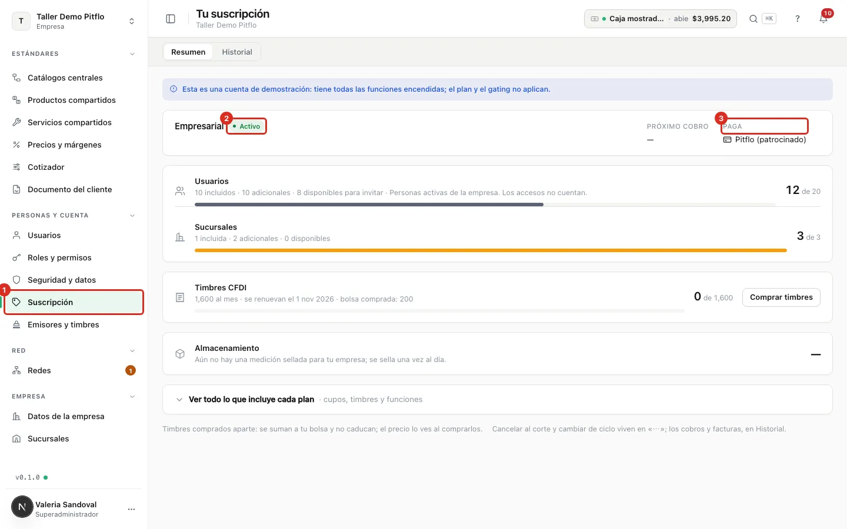
Task: Click the Usuarios usage progress bar
Action: [x=485, y=205]
